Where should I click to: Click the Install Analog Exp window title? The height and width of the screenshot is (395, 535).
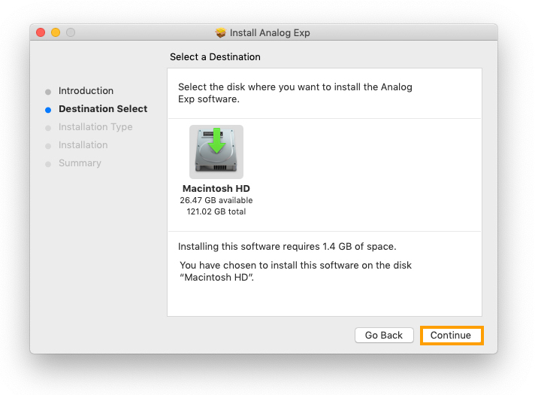click(x=270, y=33)
